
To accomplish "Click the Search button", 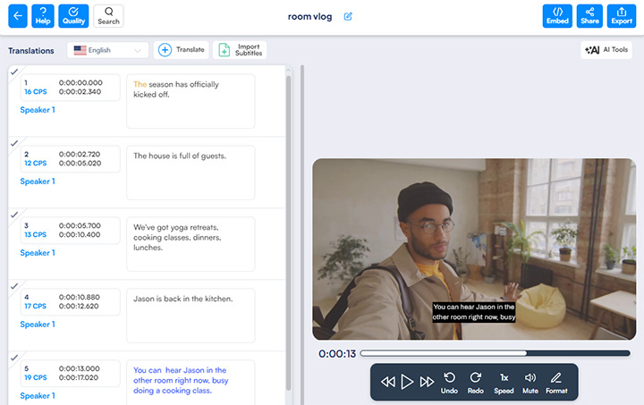I will coord(108,16).
